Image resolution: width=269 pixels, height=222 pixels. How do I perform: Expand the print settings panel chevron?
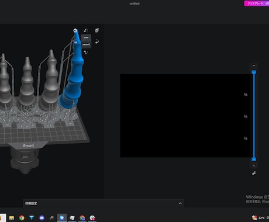[x=180, y=203]
